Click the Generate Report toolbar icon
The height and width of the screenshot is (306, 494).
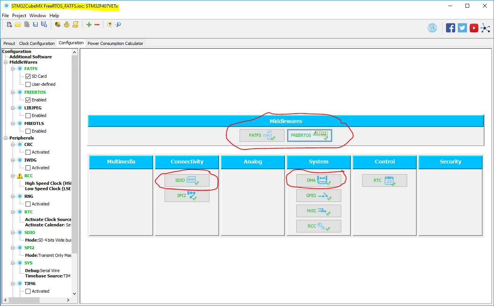point(58,24)
